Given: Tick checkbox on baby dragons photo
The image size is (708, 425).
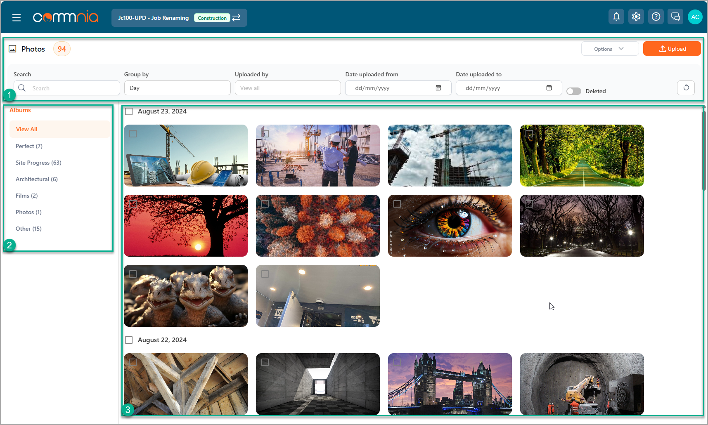Looking at the screenshot, I should click(x=133, y=274).
